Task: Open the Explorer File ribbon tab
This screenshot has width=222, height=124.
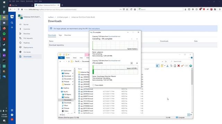Action: point(61,58)
